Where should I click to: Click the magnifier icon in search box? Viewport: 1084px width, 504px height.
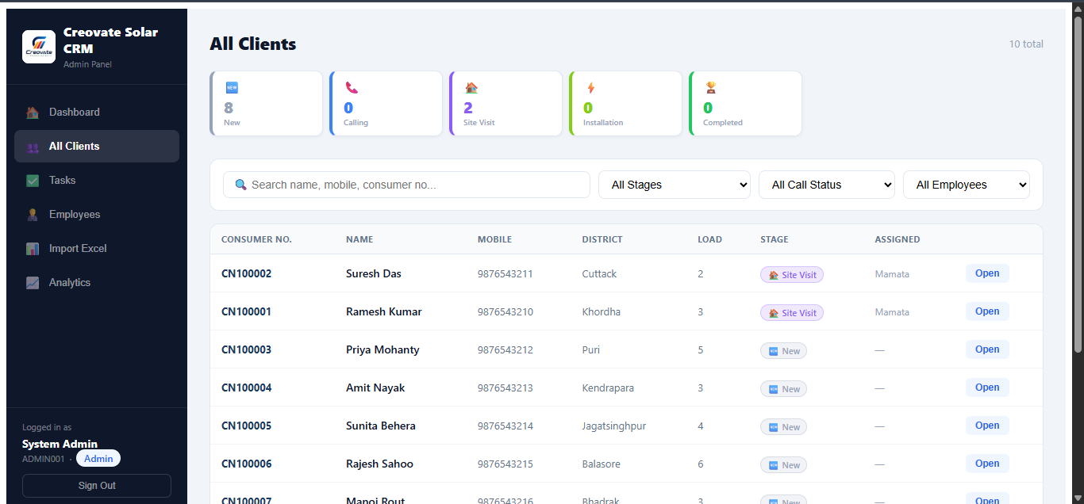[241, 185]
